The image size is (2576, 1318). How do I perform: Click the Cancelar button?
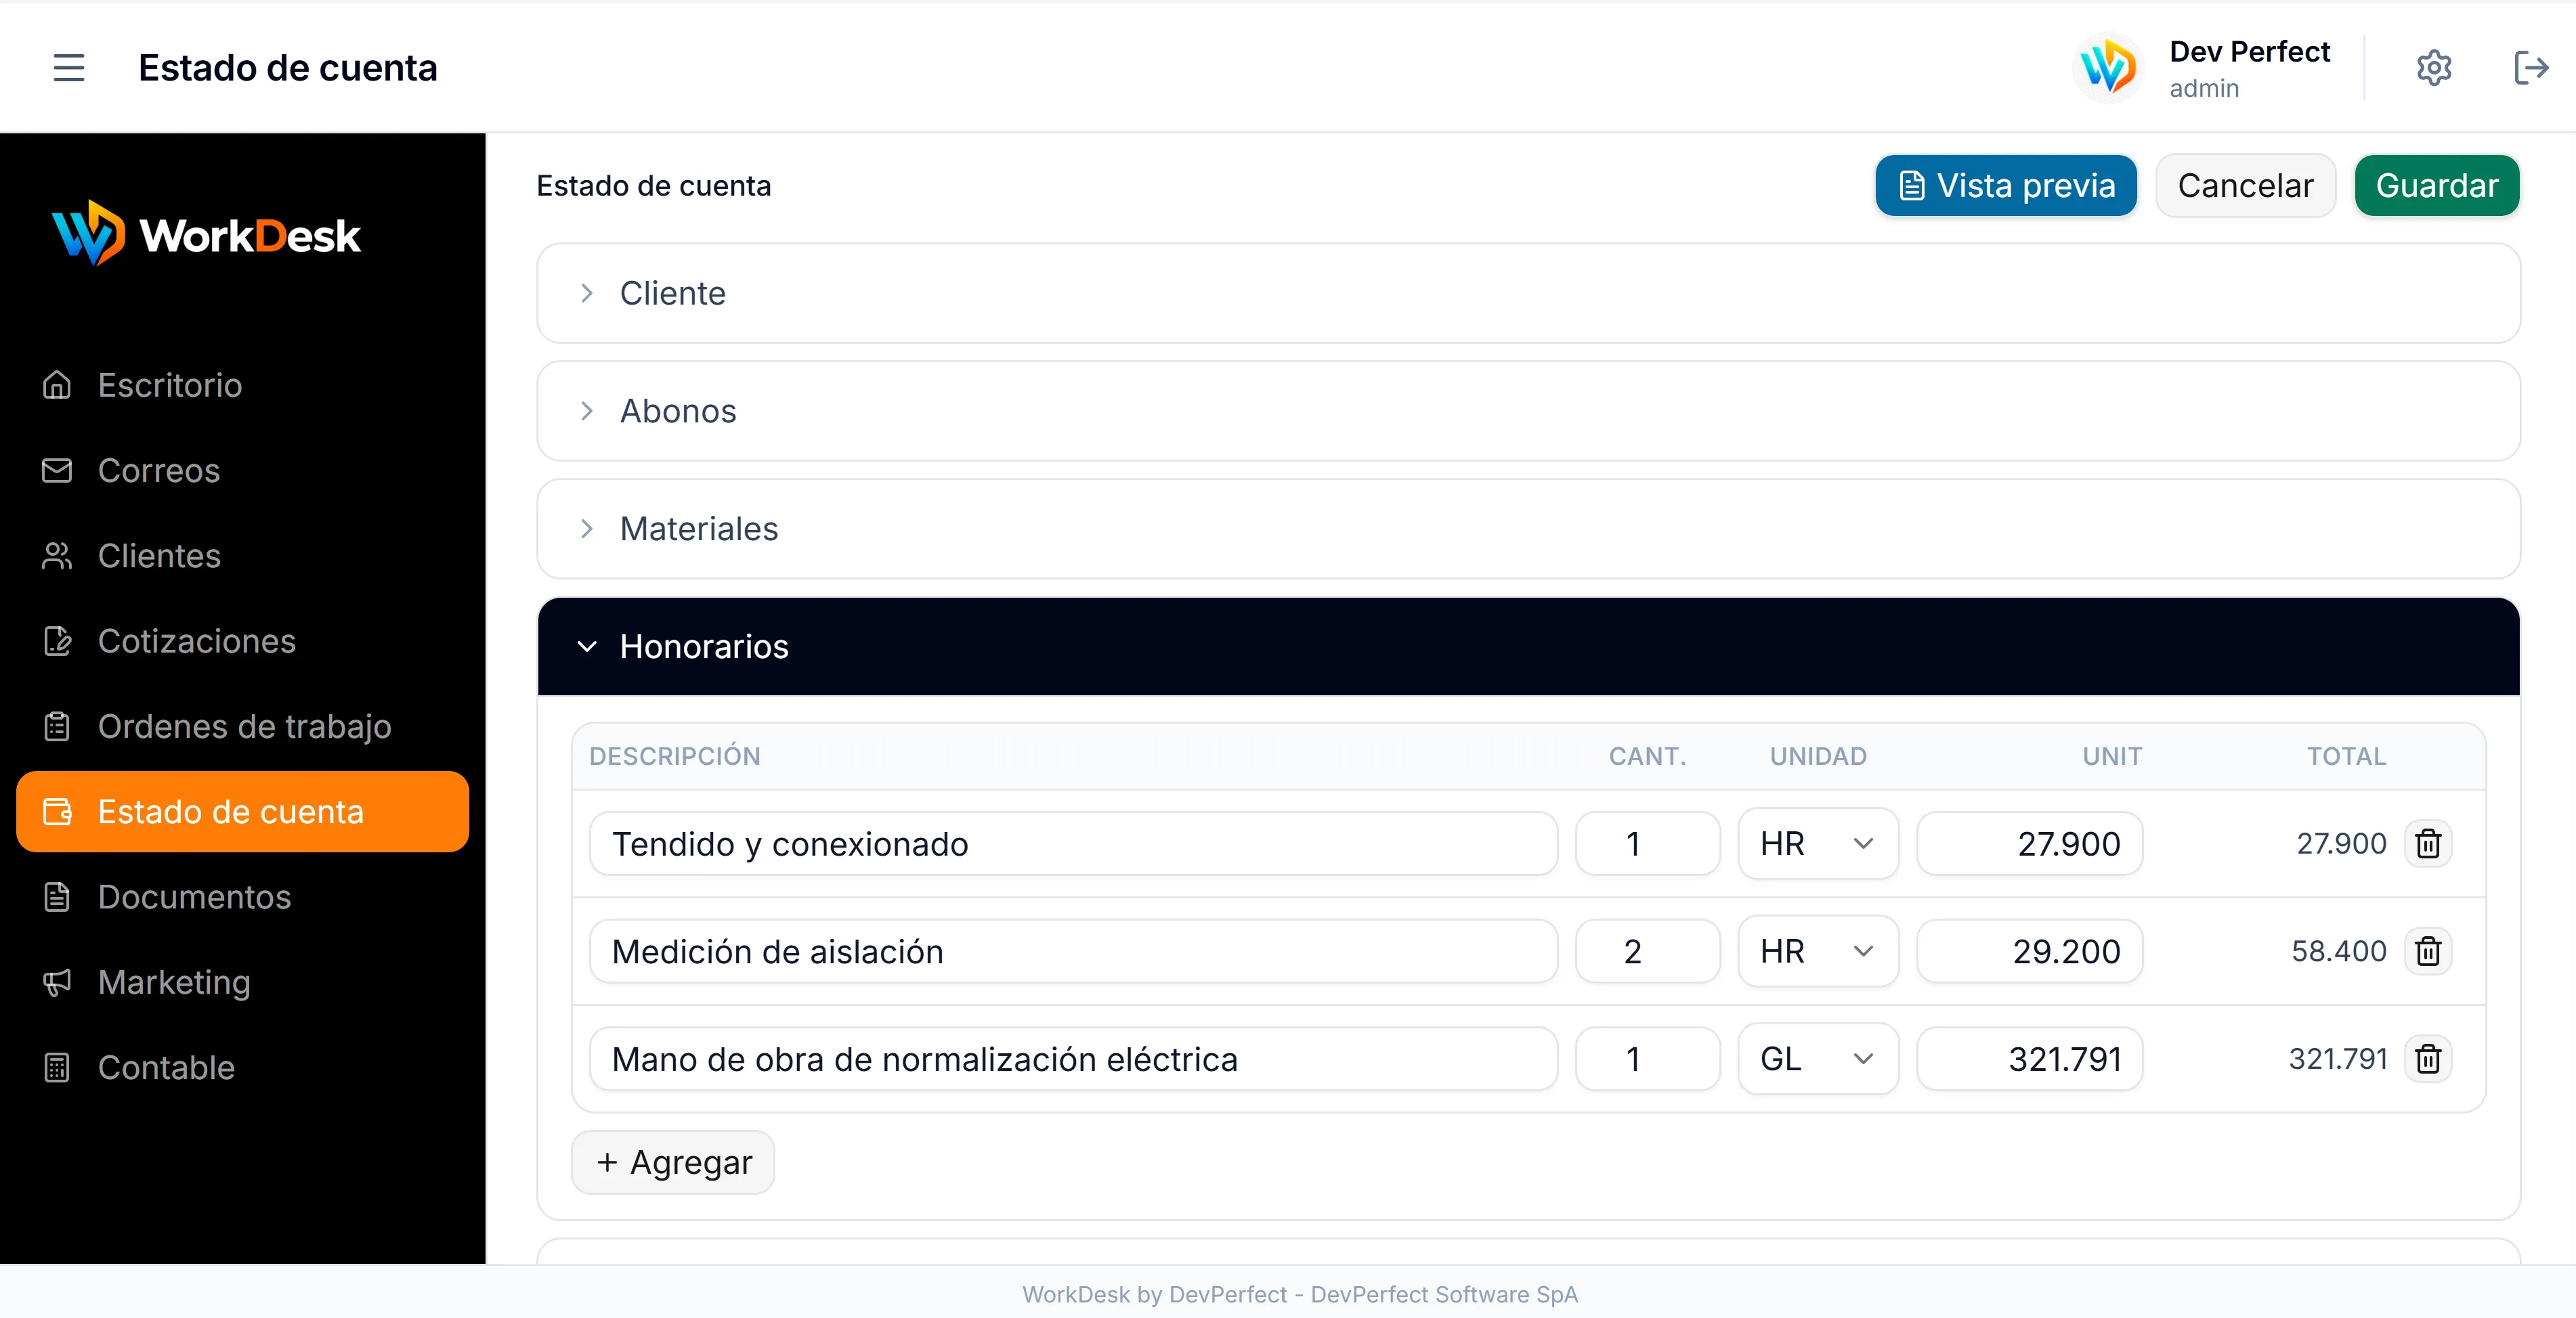click(2245, 185)
